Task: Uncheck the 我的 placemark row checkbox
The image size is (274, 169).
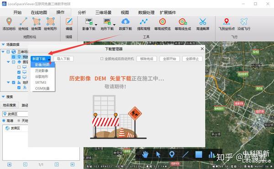Action: tap(13, 57)
